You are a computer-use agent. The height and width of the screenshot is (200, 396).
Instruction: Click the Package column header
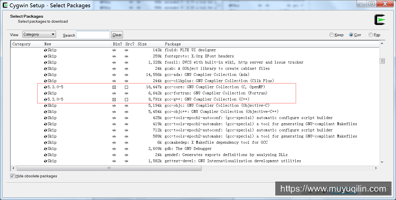click(271, 44)
